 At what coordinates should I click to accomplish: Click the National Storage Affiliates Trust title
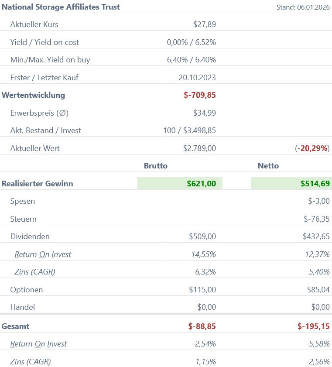pos(61,7)
